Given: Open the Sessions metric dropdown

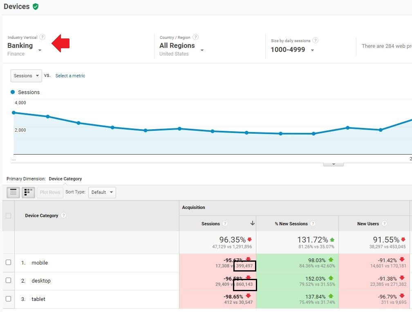Looking at the screenshot, I should point(26,76).
